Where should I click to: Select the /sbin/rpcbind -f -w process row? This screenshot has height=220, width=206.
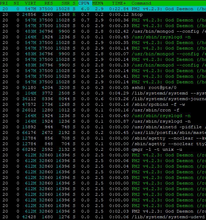point(103,104)
